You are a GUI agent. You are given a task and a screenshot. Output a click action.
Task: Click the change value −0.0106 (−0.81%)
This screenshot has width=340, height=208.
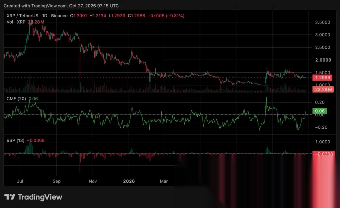point(166,16)
